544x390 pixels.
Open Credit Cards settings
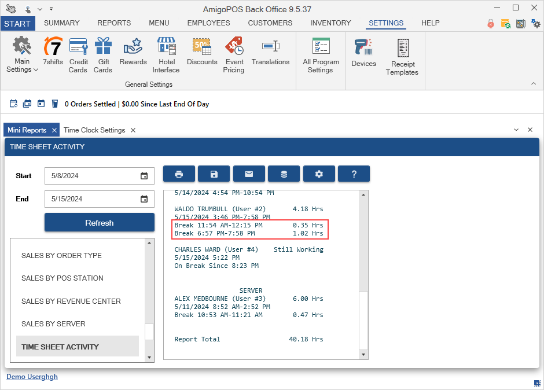pos(78,55)
